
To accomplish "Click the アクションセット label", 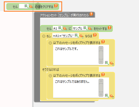I will click(49, 15).
